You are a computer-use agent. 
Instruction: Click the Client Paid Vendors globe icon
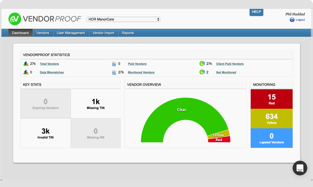(202, 64)
